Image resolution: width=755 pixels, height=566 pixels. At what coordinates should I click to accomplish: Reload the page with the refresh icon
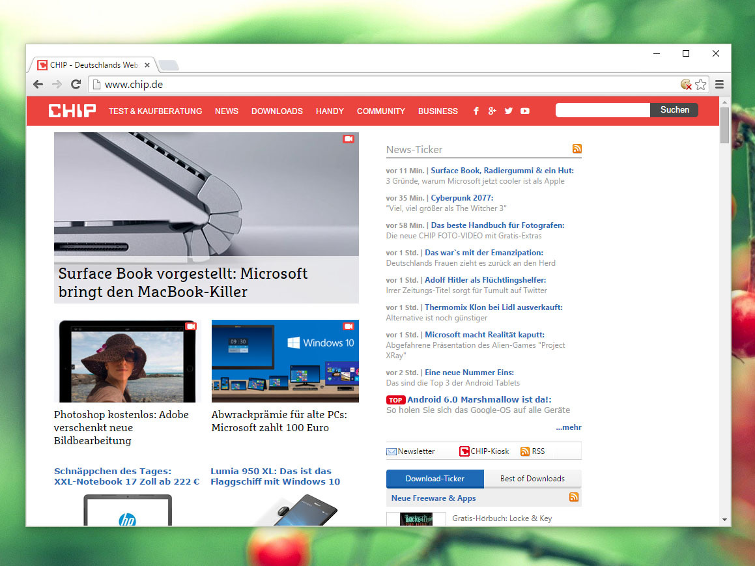click(76, 85)
